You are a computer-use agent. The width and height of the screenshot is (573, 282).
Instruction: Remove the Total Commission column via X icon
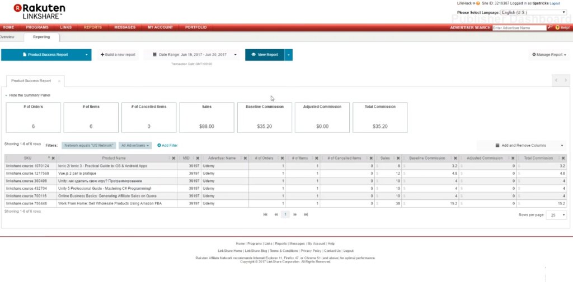click(x=563, y=158)
